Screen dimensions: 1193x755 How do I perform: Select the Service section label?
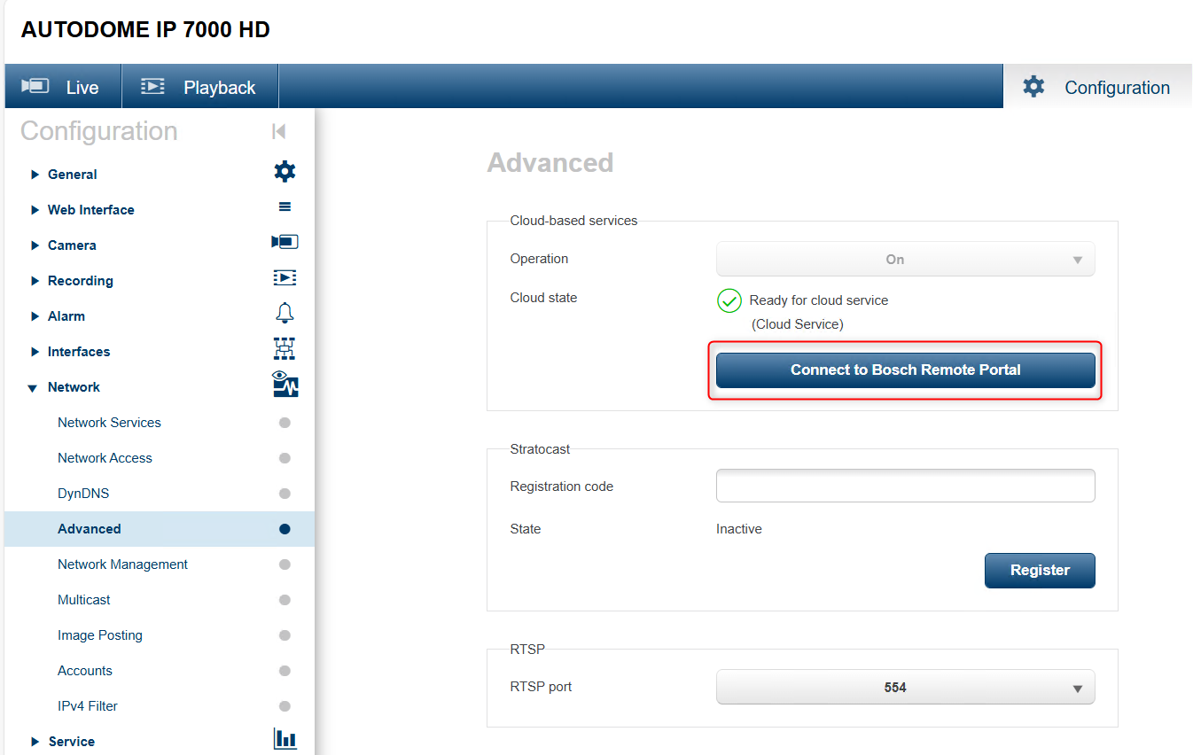pyautogui.click(x=71, y=742)
